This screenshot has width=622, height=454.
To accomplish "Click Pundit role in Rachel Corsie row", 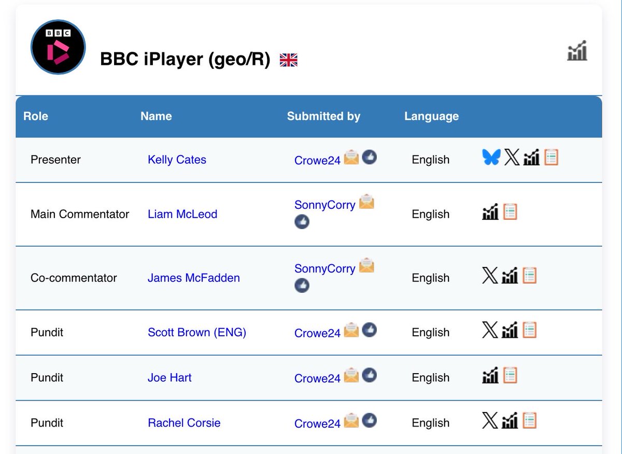I will (47, 423).
